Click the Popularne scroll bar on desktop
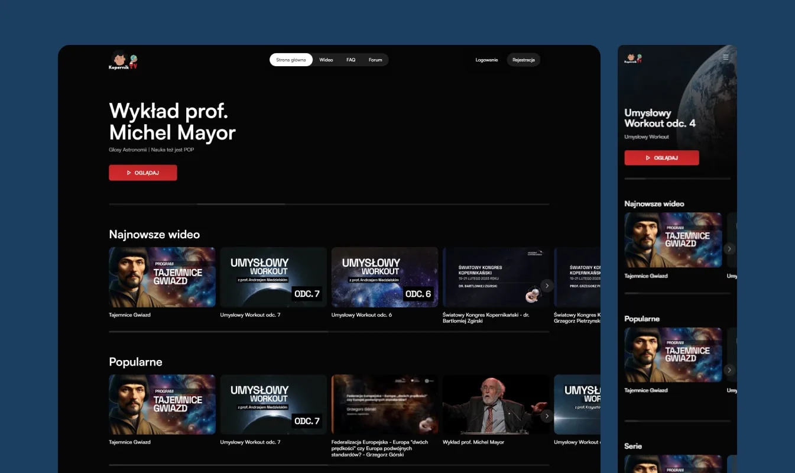Screen dimensions: 795x473 [x=329, y=465]
